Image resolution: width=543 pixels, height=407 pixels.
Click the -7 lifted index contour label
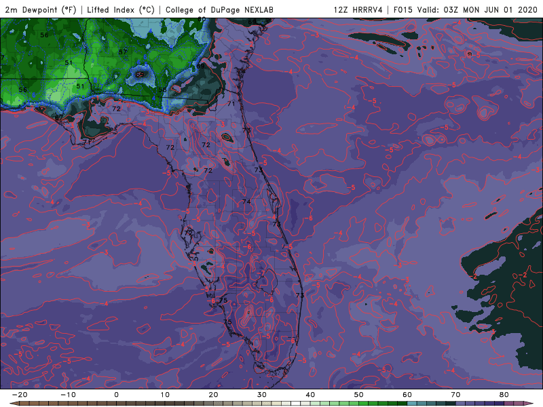tap(261, 273)
